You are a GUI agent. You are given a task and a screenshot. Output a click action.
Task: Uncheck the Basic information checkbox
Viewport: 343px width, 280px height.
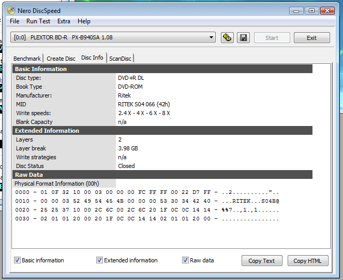coord(17,260)
